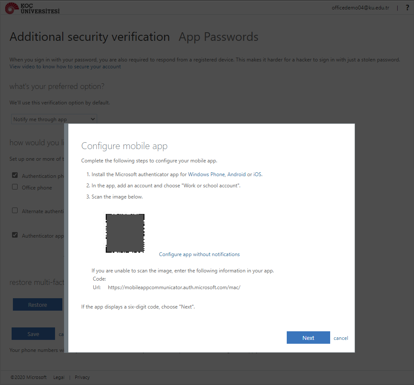Open the help question mark icon
The image size is (414, 385).
tap(407, 8)
